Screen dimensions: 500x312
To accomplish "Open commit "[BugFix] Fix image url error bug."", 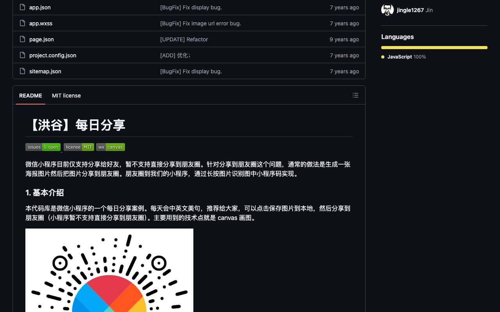I will [x=200, y=23].
